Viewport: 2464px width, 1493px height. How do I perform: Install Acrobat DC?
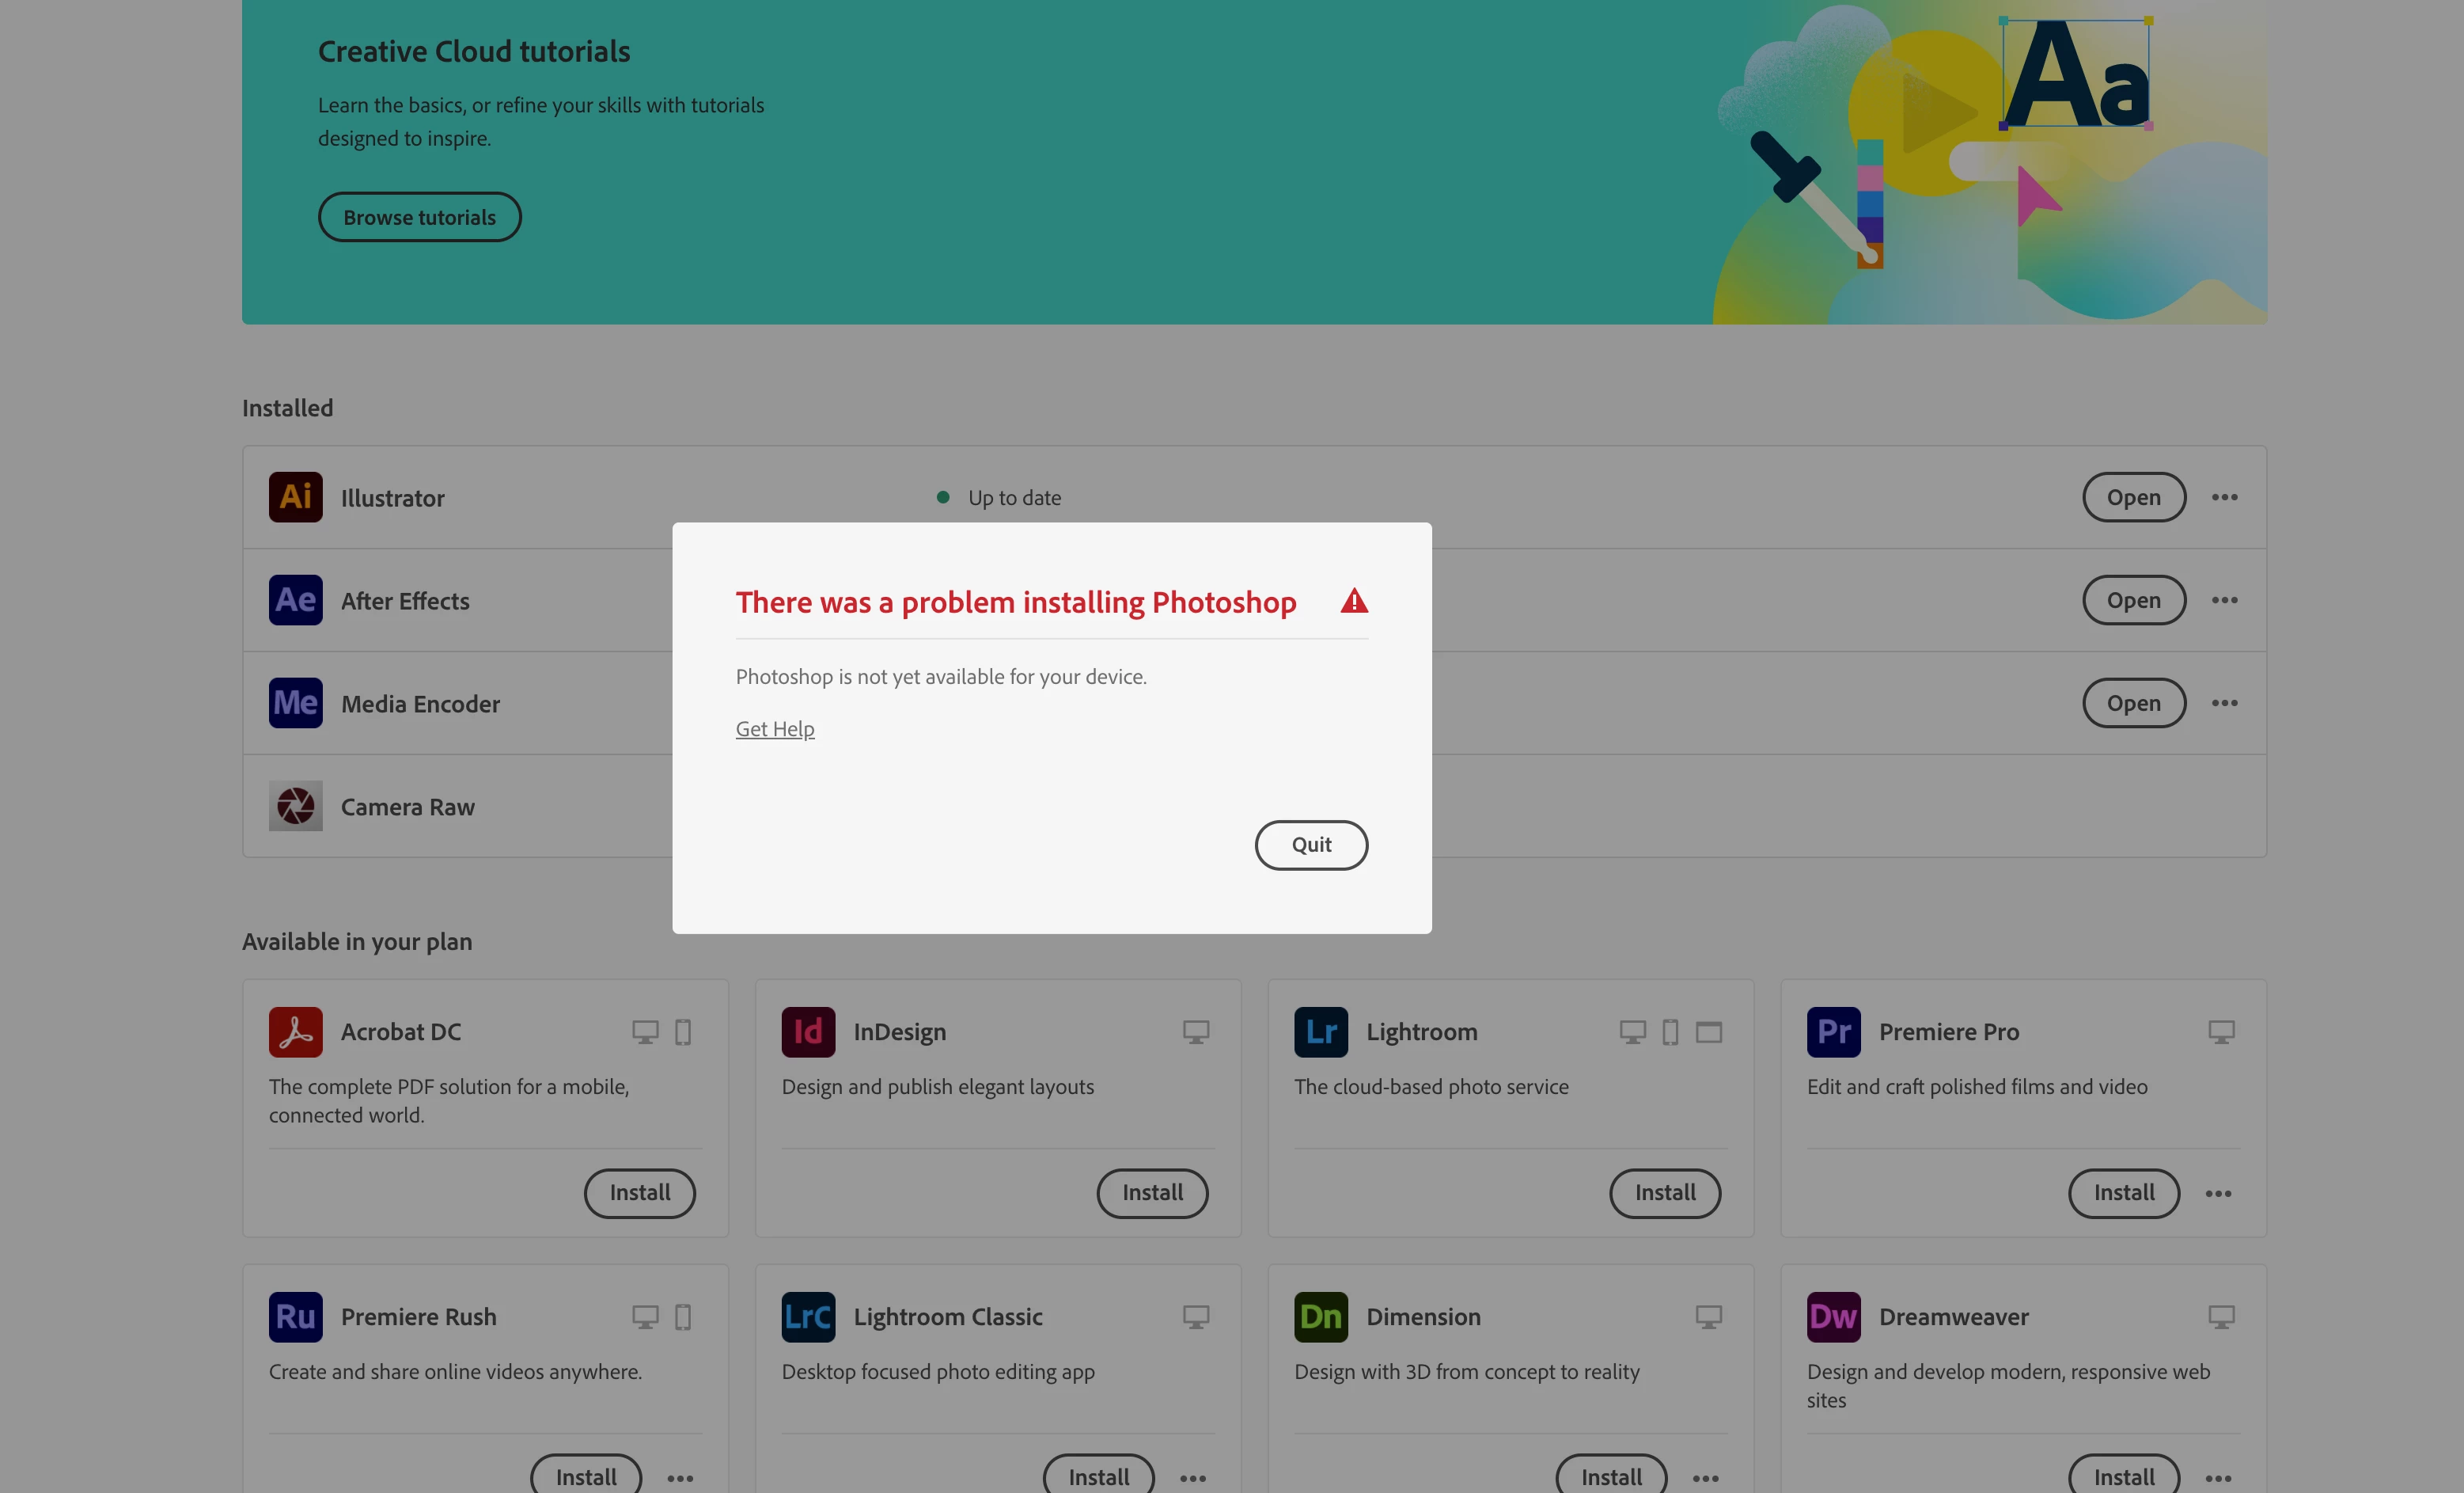640,1194
